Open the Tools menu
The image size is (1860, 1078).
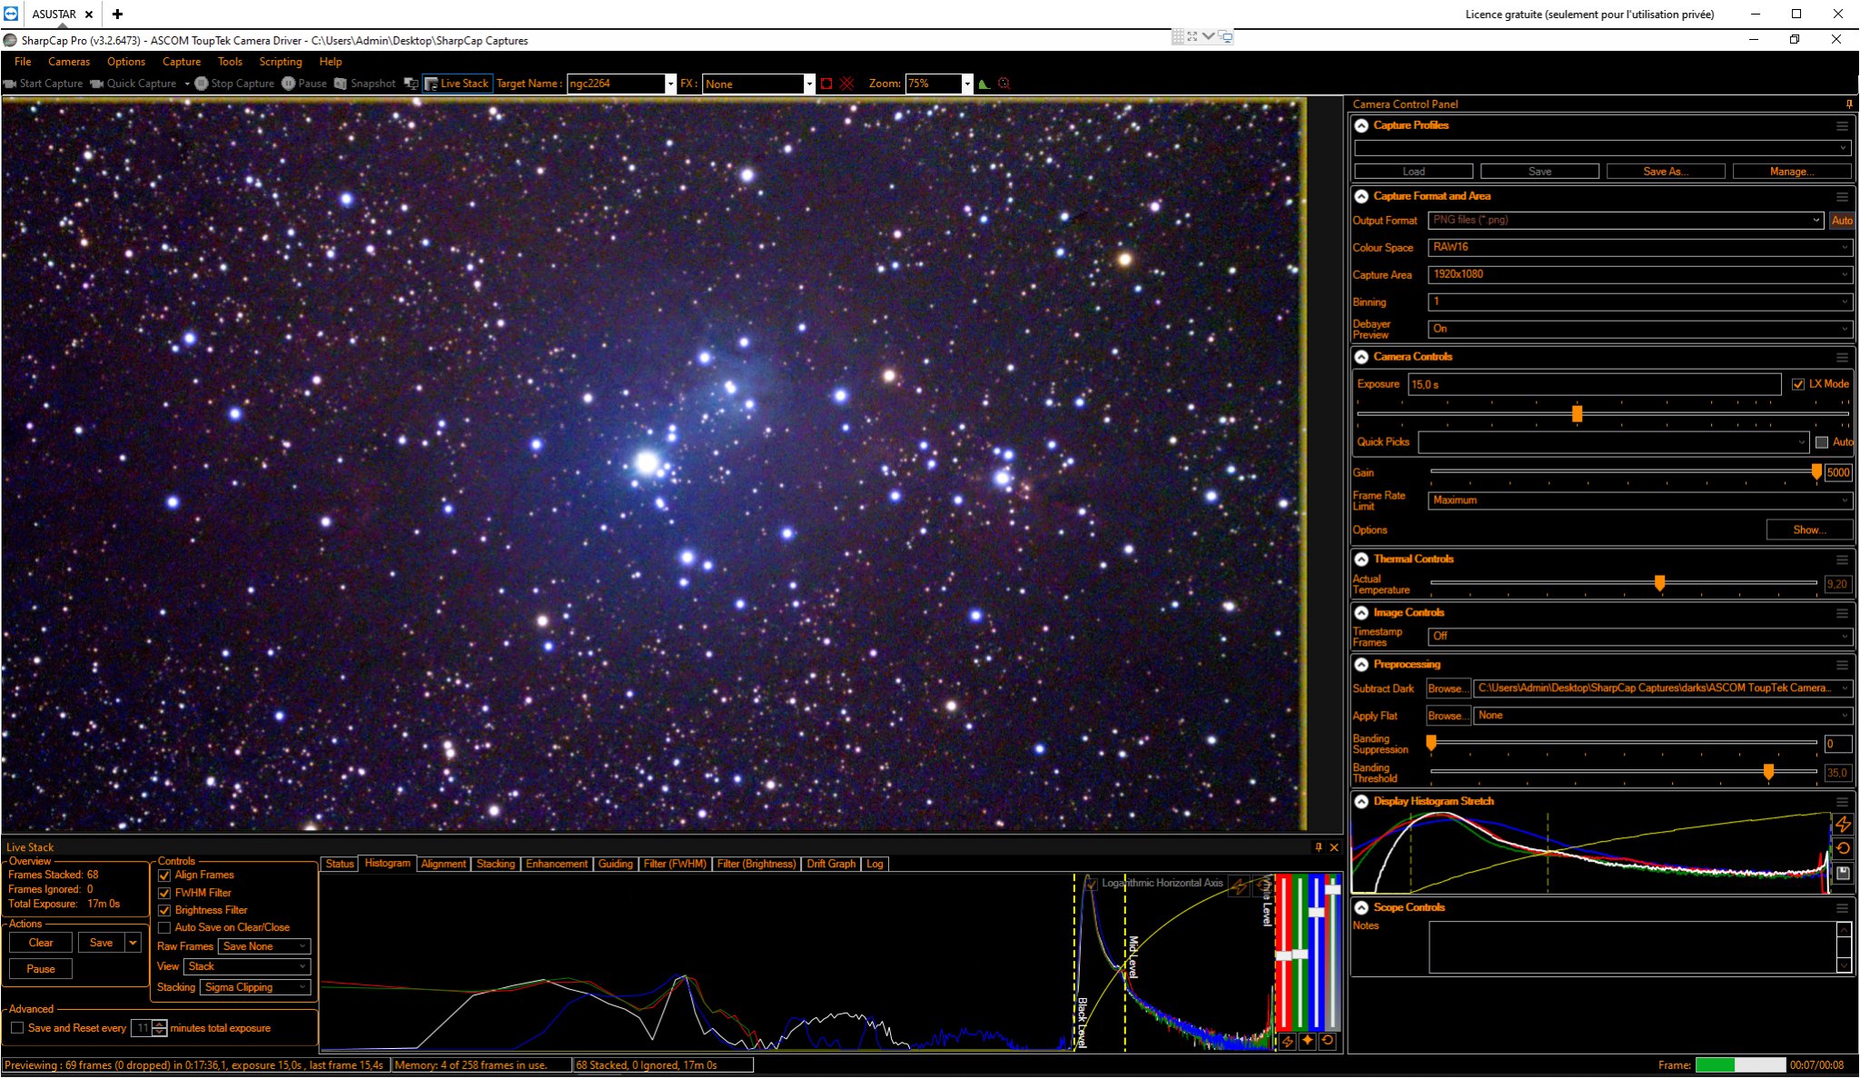pos(230,62)
